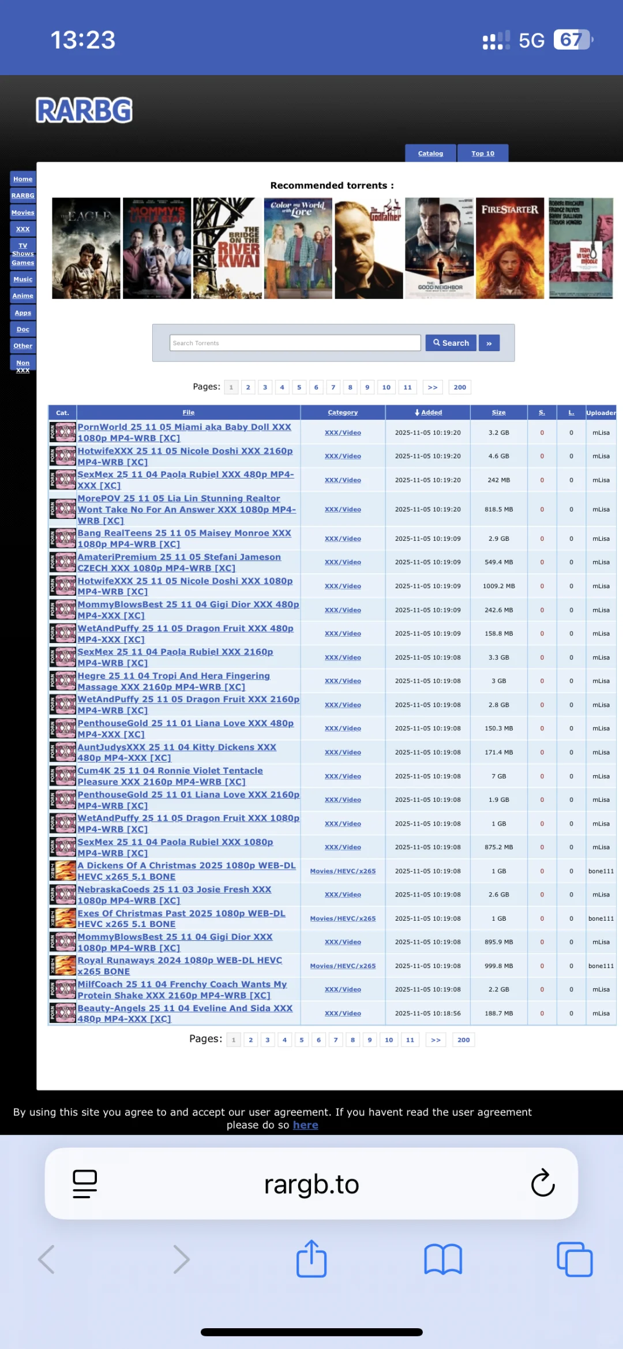The height and width of the screenshot is (1349, 623).
Task: Open Exes Of Christmas Past torrent
Action: click(x=182, y=918)
